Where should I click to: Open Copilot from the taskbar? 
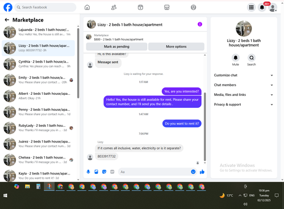tap(16, 186)
